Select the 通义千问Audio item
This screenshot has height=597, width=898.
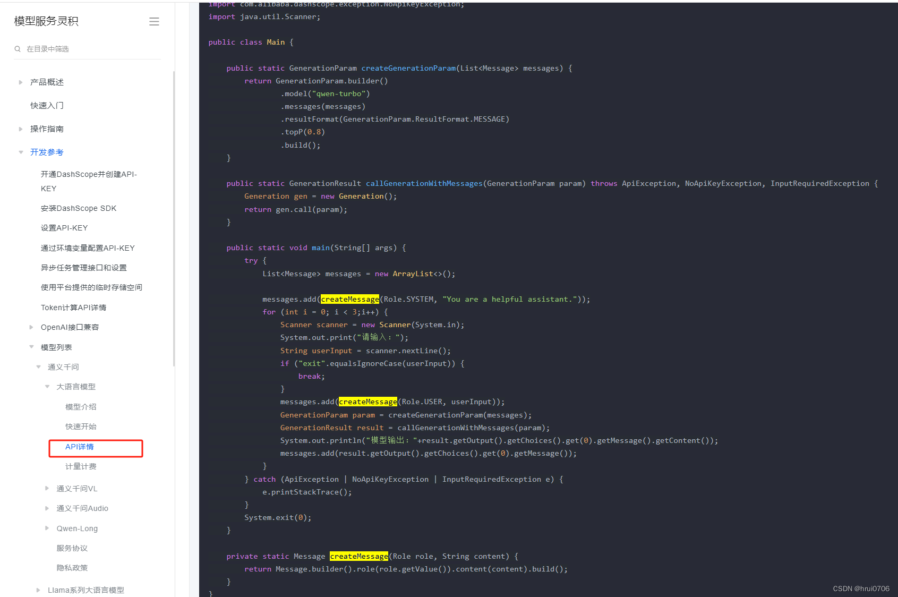point(82,508)
